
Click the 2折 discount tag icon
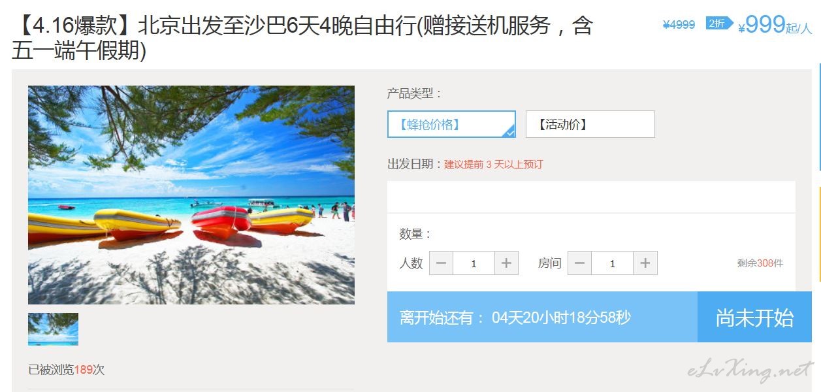click(719, 24)
